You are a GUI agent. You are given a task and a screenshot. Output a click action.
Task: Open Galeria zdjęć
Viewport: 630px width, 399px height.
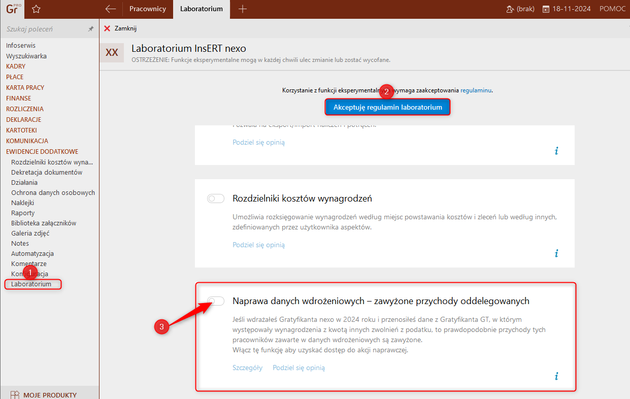30,234
